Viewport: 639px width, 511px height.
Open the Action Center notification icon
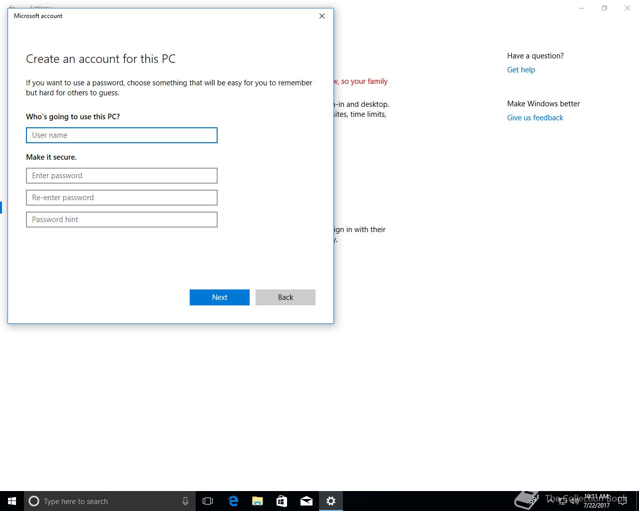coord(623,501)
